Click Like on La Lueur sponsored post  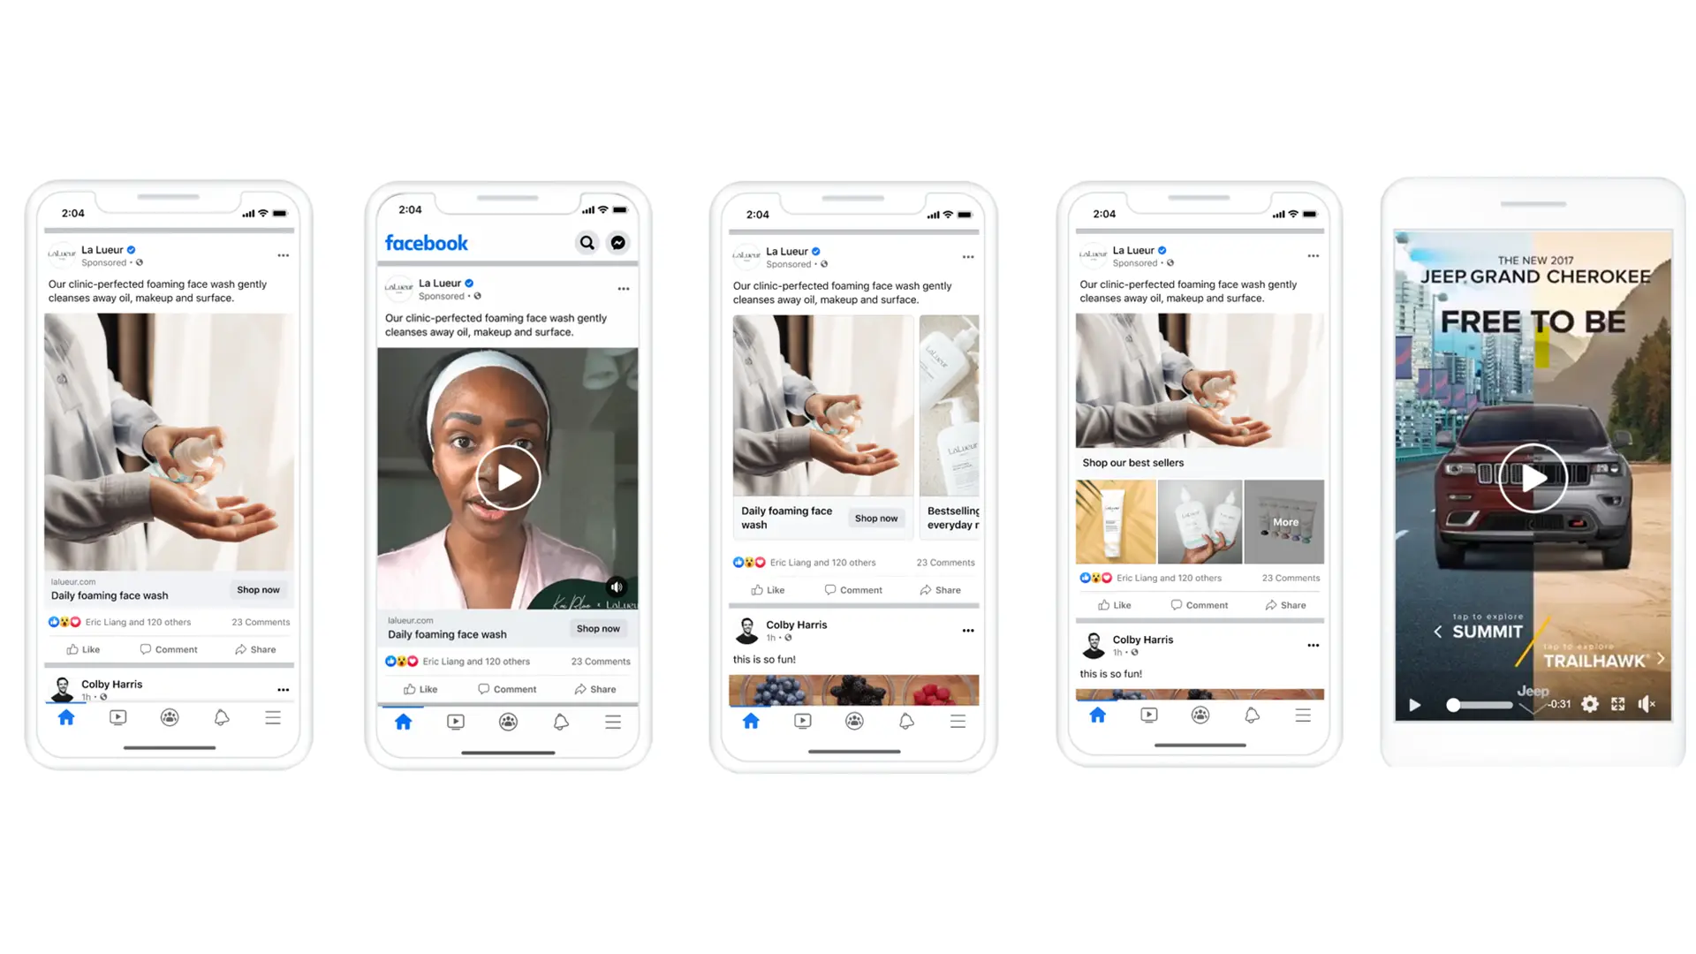tap(81, 649)
